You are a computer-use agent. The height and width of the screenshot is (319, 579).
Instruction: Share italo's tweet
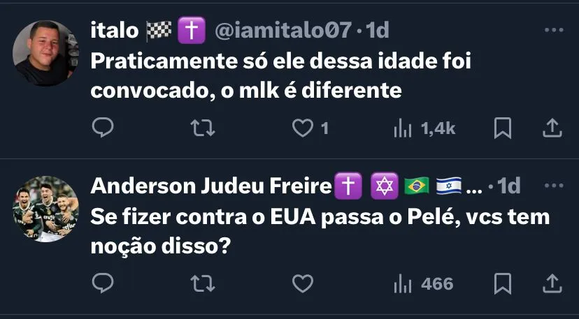(552, 128)
